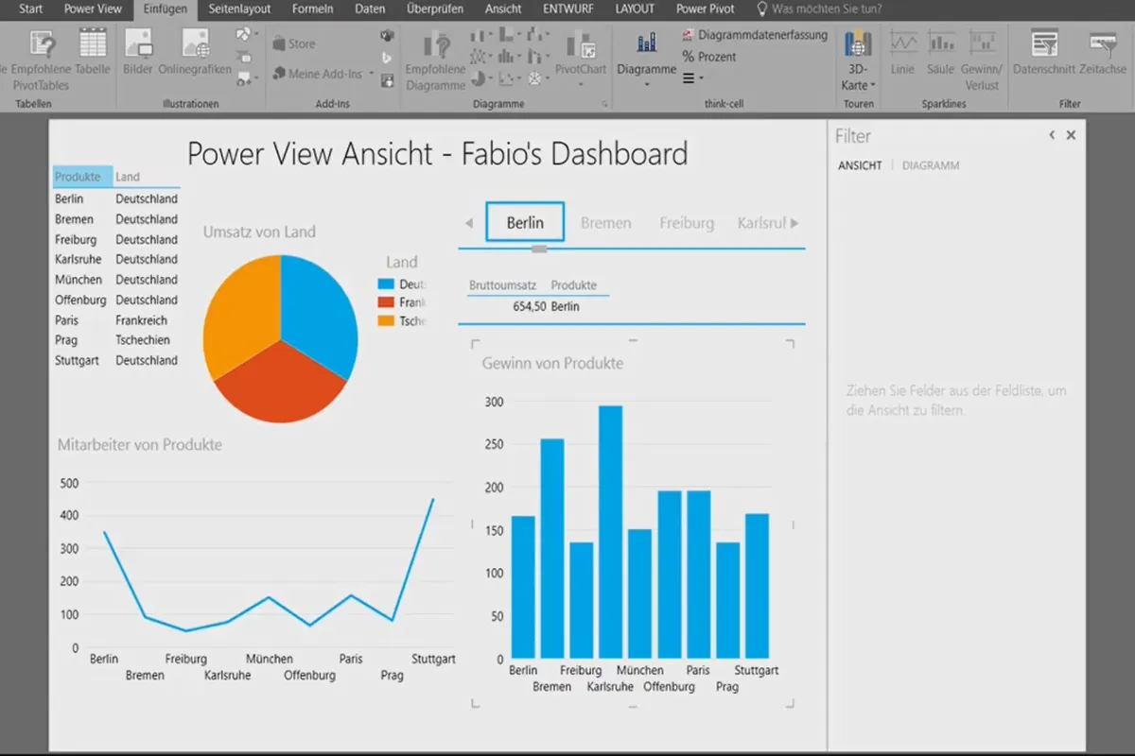Click the Empfohlene PivotTables icon
1135x756 pixels.
pos(42,43)
